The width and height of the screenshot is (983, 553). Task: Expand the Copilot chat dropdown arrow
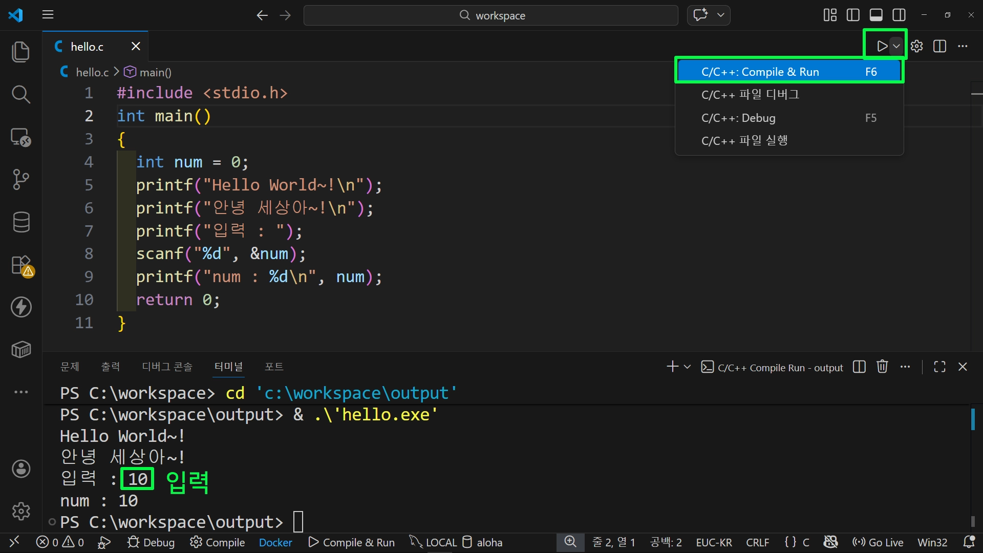[720, 15]
